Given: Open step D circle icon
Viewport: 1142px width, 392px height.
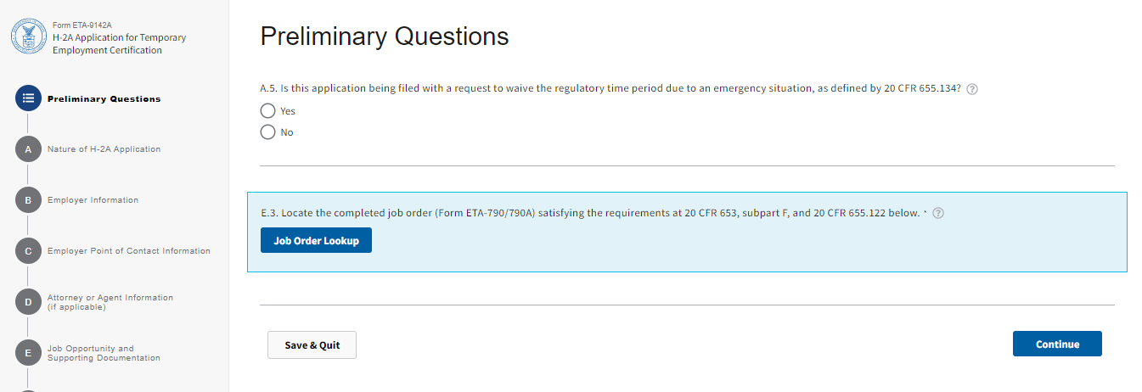Looking at the screenshot, I should 27,302.
